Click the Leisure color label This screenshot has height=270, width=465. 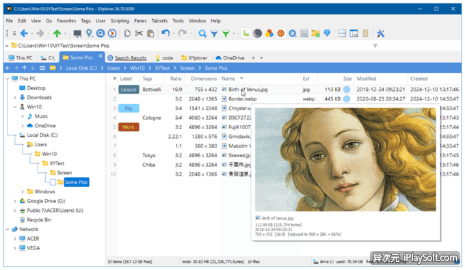tap(129, 90)
